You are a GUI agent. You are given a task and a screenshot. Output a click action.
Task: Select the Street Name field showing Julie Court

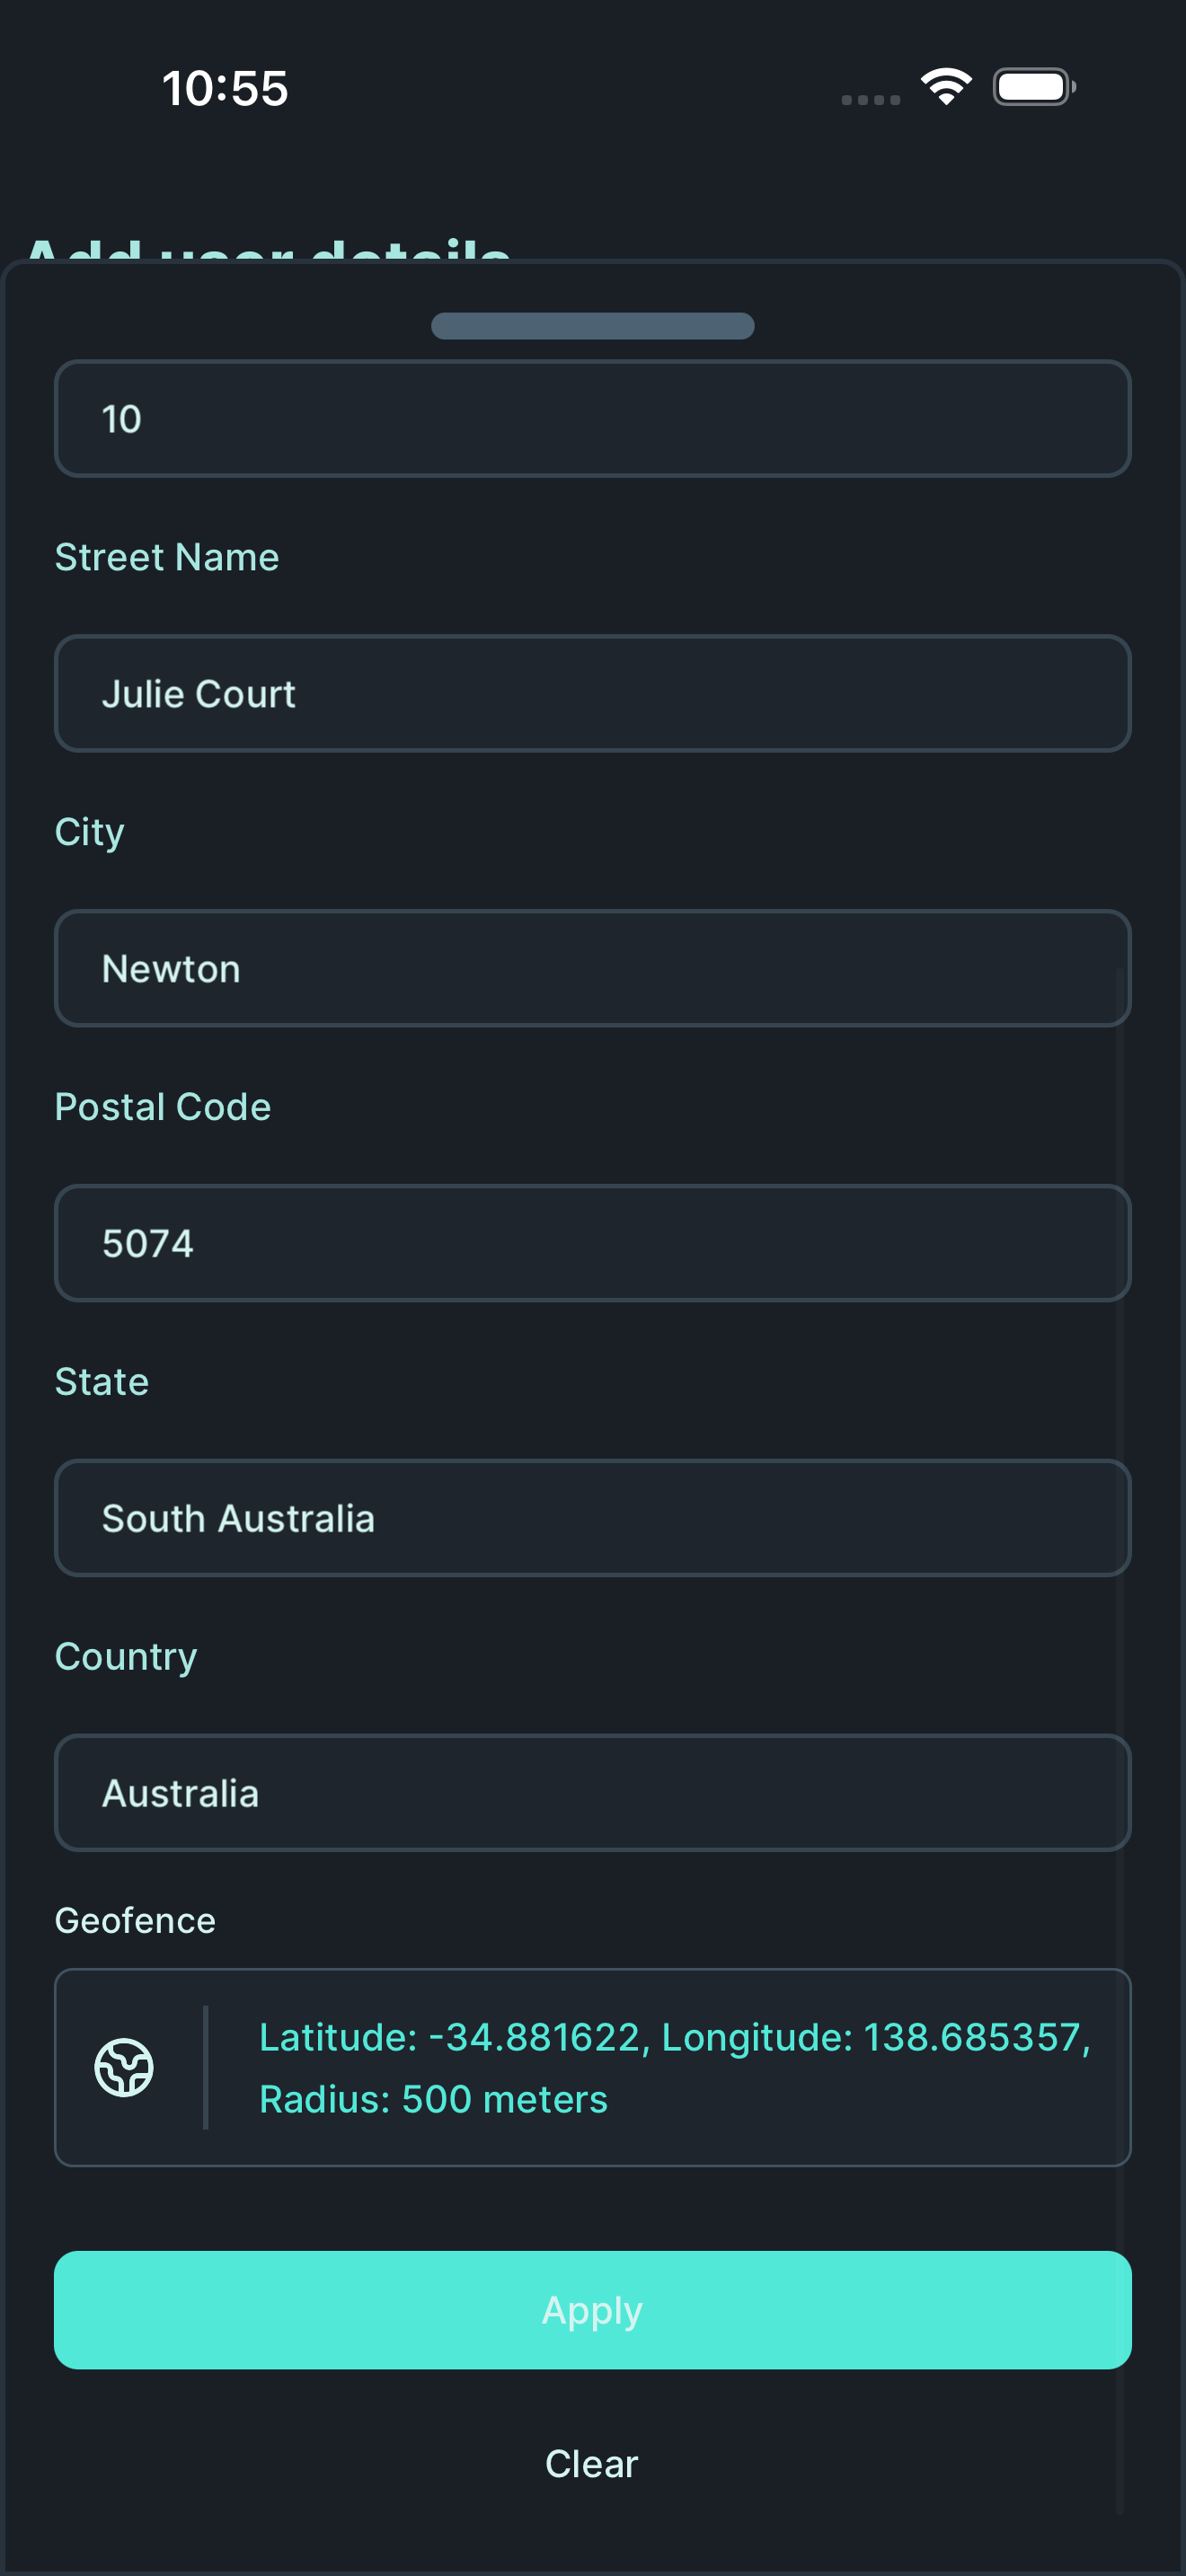tap(592, 693)
